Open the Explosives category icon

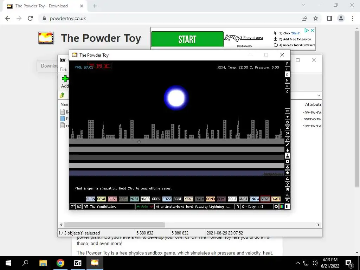pyautogui.click(x=287, y=139)
